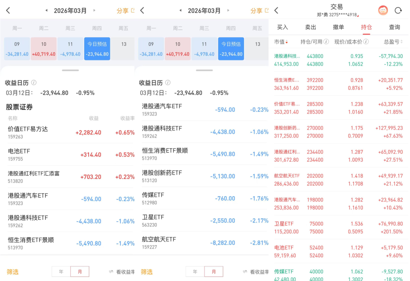Open the customer service assistant icon
This screenshot has width=410, height=281.
tap(383, 10)
